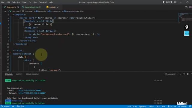The height and width of the screenshot is (108, 192).
Task: Open the File menu
Action: point(3,2)
